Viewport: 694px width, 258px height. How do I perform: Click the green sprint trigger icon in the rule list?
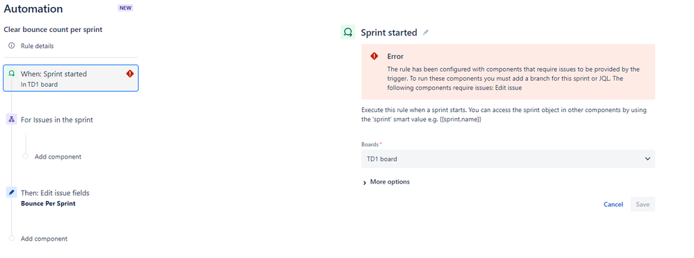[12, 74]
